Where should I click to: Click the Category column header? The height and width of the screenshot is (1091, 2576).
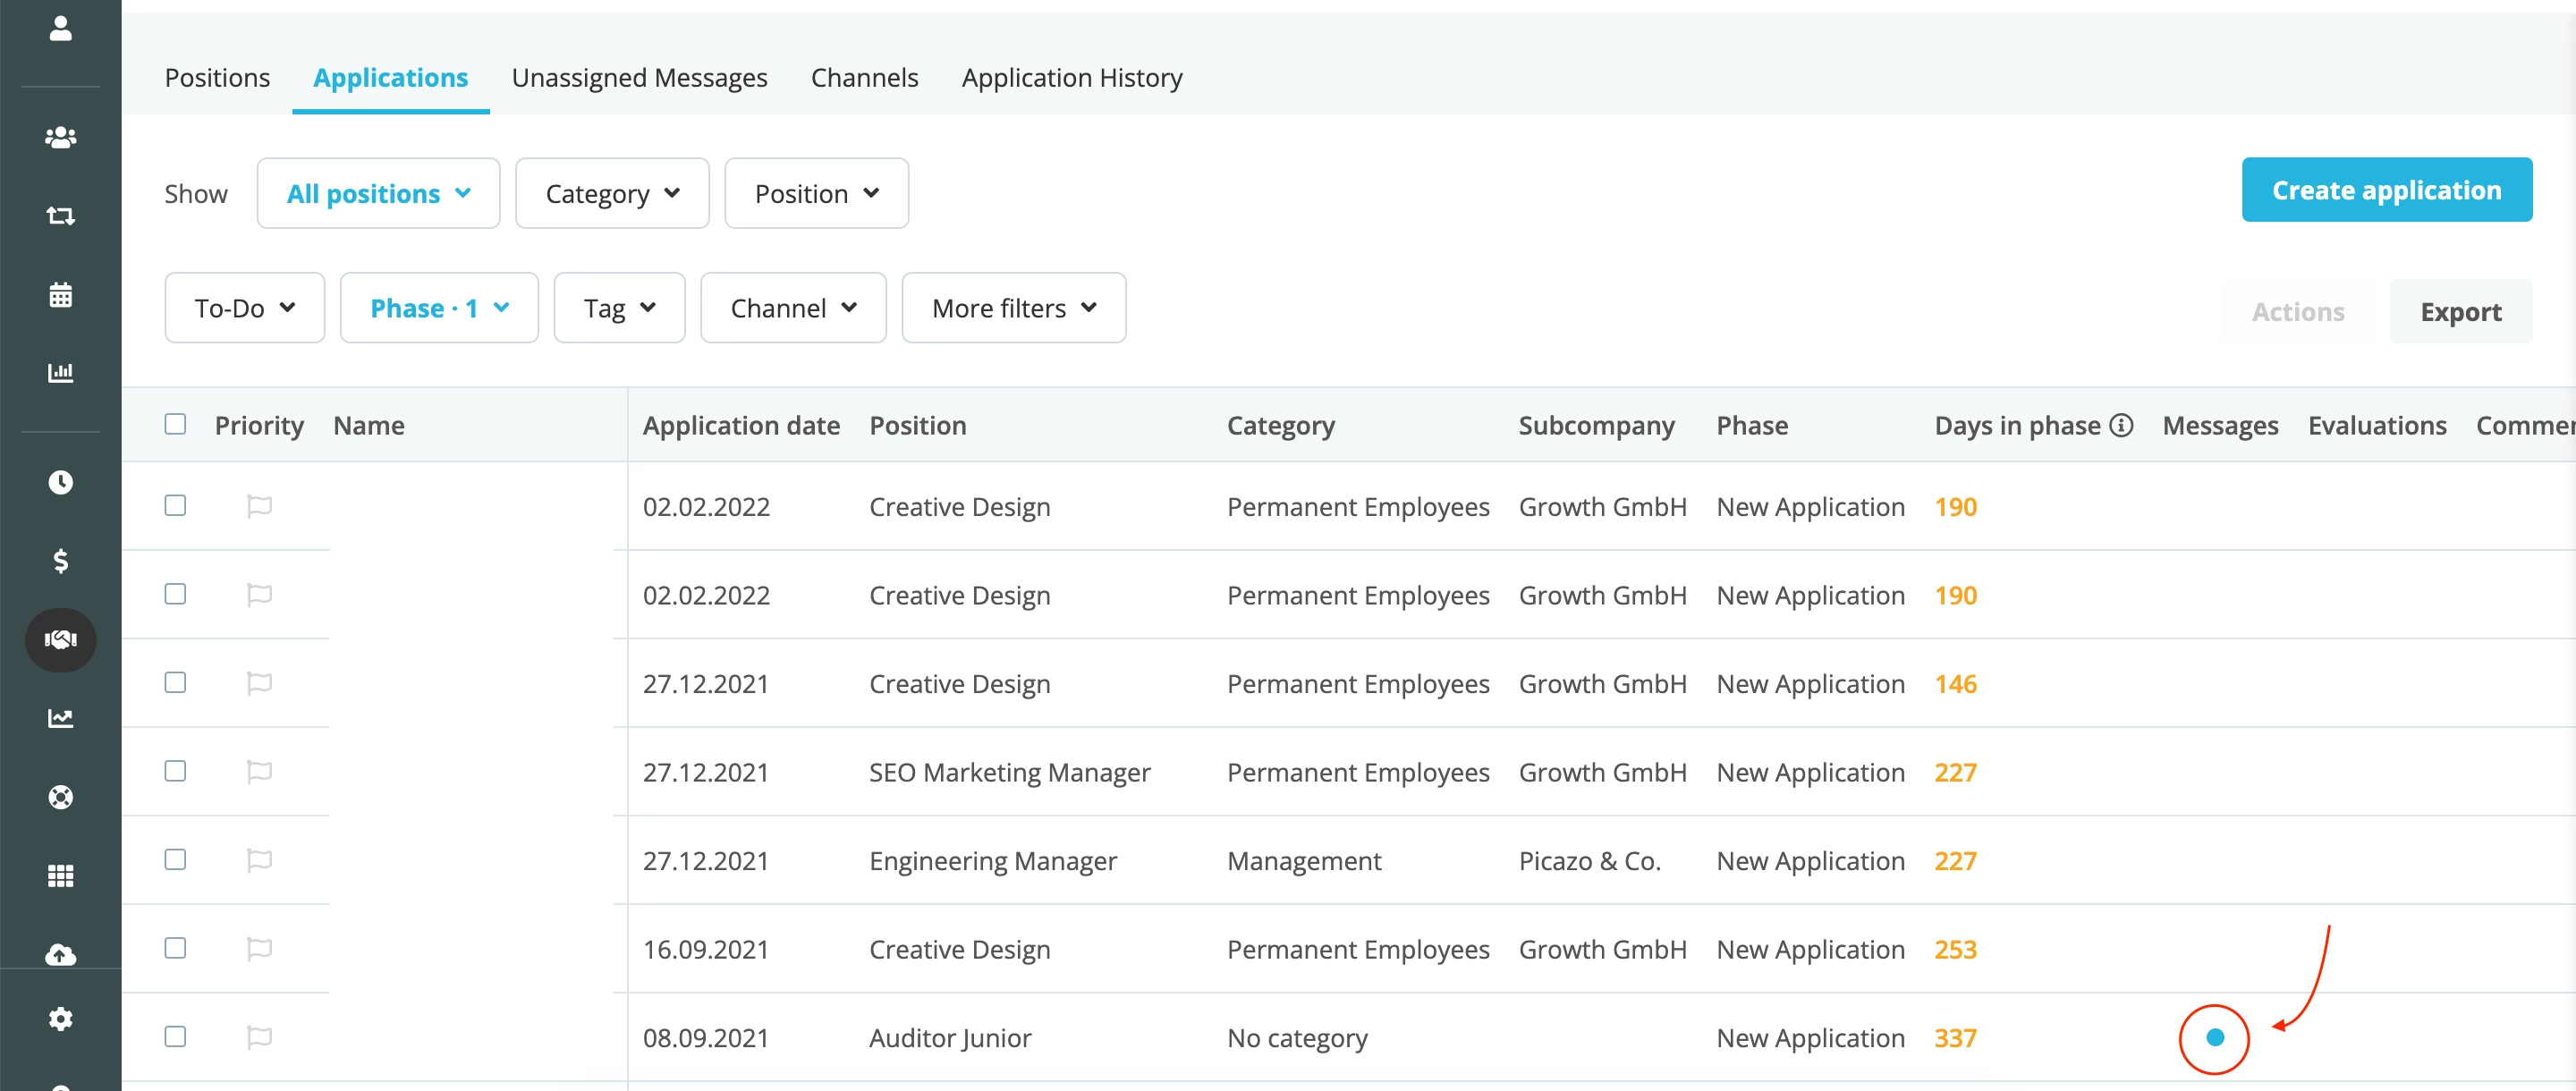pyautogui.click(x=1280, y=425)
